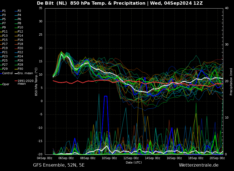Screen dimensions: 234x171
Task: Click the GFS Ensemble, 52N, 5E caption
Action: (59, 165)
